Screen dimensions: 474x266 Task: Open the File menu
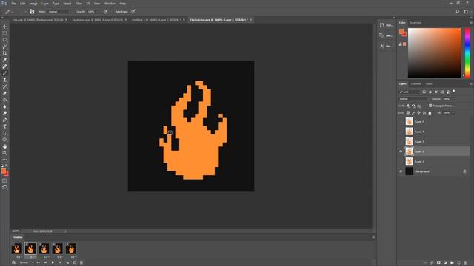tap(13, 4)
